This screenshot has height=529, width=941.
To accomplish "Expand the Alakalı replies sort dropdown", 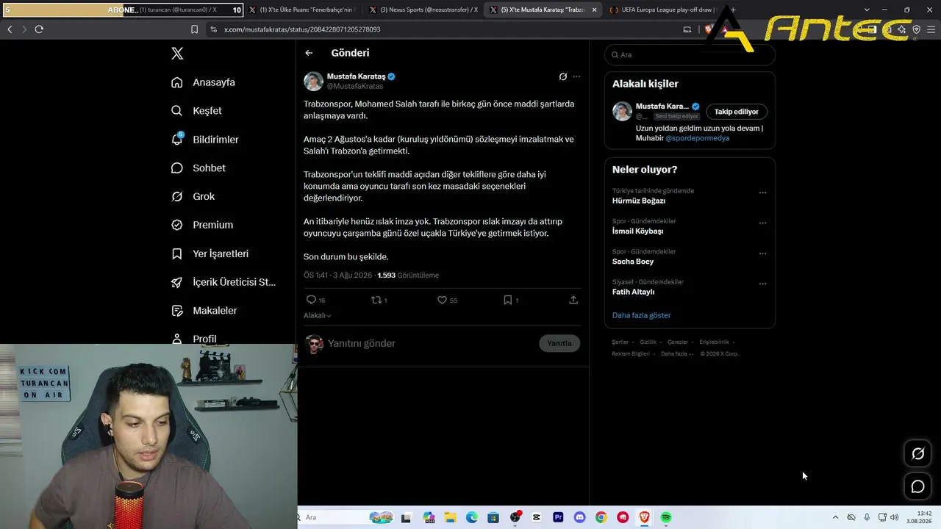I will tap(318, 315).
